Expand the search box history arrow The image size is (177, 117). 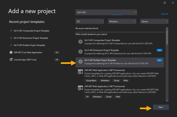click(x=136, y=12)
